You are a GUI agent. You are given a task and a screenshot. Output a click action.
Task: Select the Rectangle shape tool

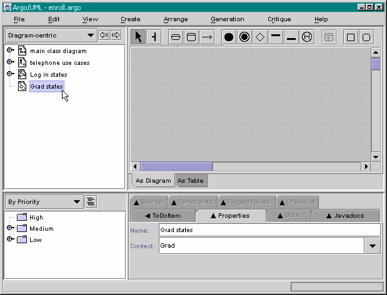click(351, 37)
